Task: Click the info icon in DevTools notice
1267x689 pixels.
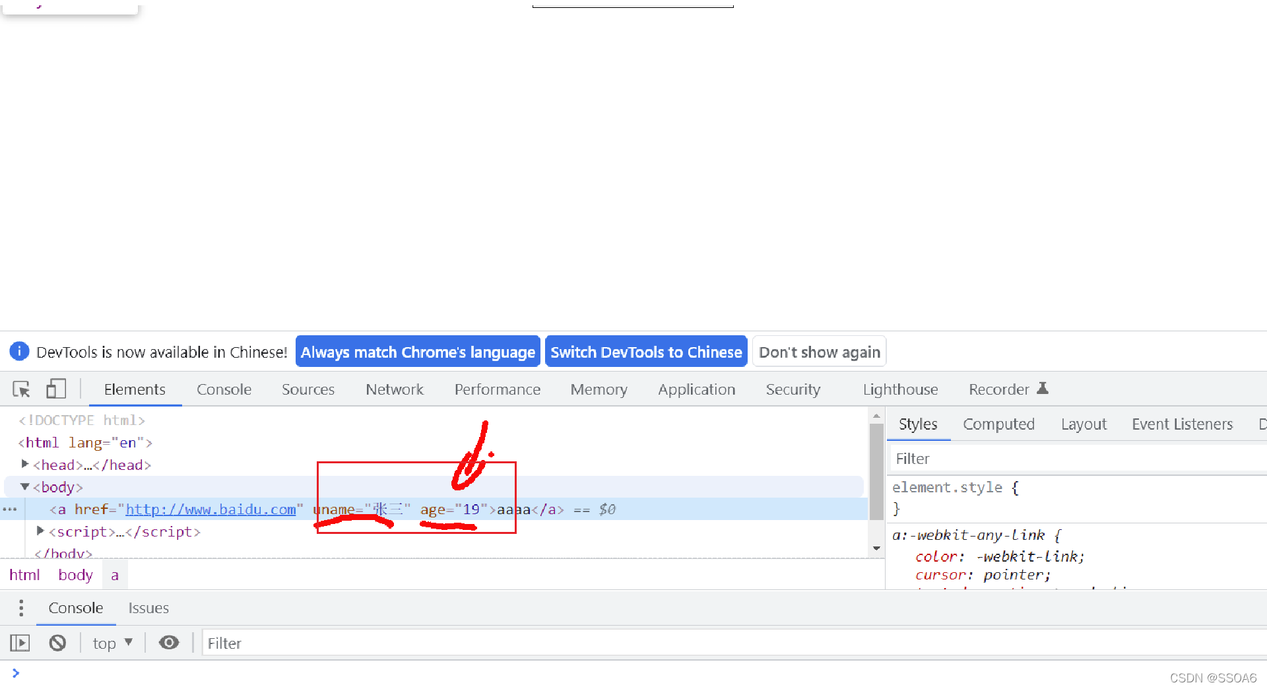Action: [19, 351]
